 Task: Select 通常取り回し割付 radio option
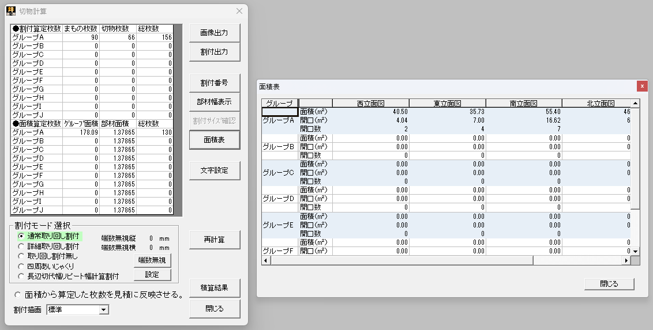[21, 236]
